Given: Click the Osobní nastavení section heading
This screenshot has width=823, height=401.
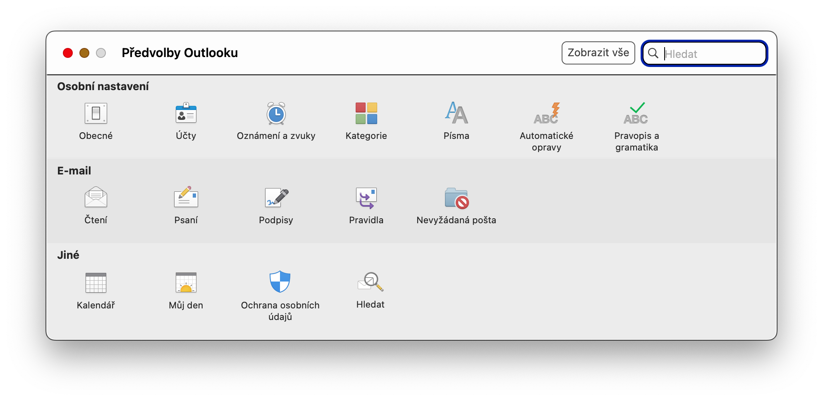Looking at the screenshot, I should pyautogui.click(x=103, y=86).
